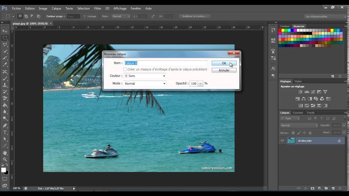Switch to the Couleur tab
Screen dimensions: 349x196
[x=285, y=26]
